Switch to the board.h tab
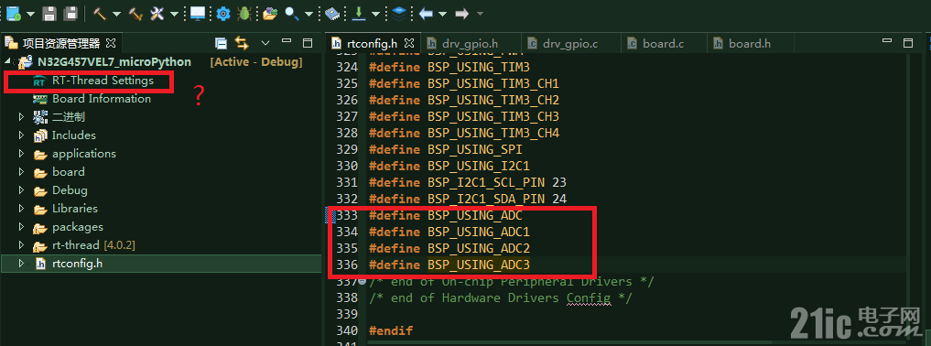The height and width of the screenshot is (346, 931). pyautogui.click(x=750, y=43)
